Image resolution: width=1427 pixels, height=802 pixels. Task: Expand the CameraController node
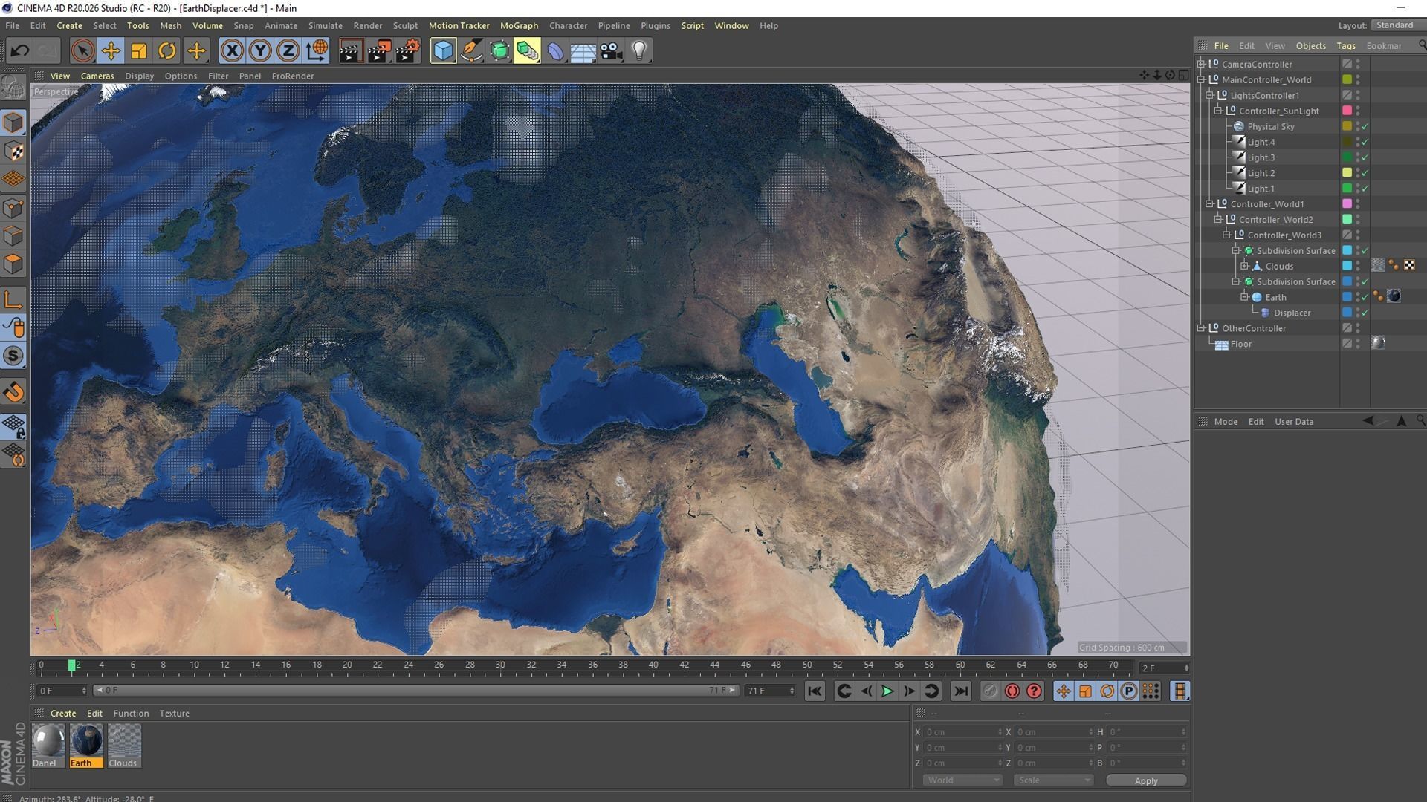pos(1201,64)
